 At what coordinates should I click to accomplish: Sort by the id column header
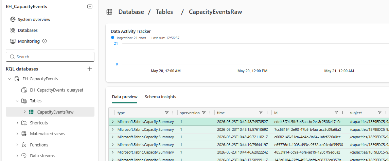pyautogui.click(x=276, y=113)
